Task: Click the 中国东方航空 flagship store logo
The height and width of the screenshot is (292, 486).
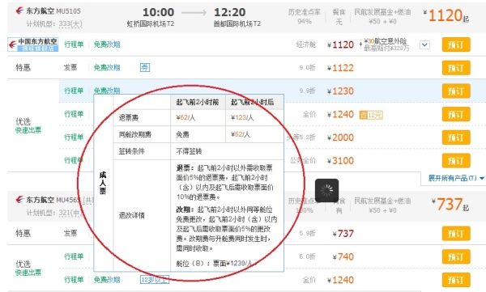Action: [33, 44]
